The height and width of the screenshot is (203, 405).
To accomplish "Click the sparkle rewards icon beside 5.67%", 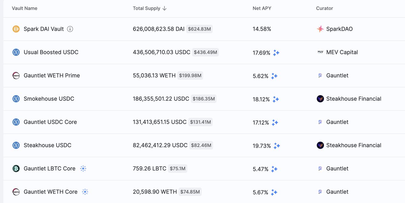I will point(274,192).
